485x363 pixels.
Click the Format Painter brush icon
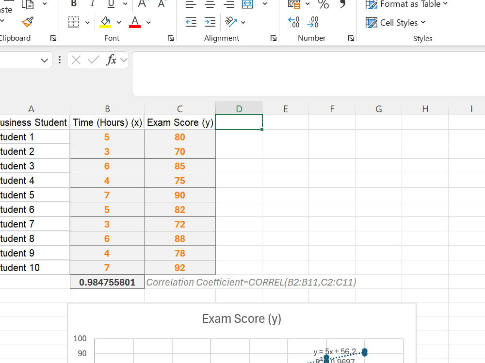(28, 22)
